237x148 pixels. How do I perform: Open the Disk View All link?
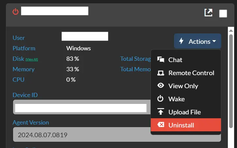click(x=32, y=59)
